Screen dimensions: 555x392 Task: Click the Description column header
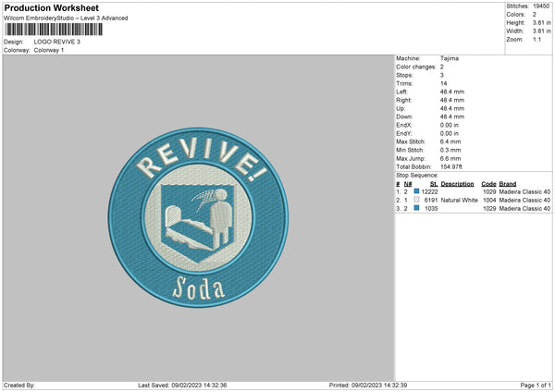(x=457, y=183)
